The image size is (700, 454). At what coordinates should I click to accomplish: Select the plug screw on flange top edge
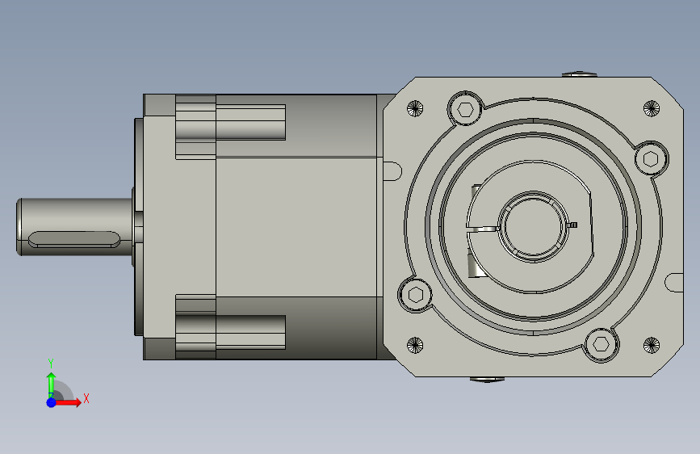click(x=579, y=74)
